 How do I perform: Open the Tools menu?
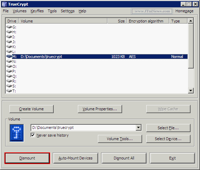(x=52, y=11)
